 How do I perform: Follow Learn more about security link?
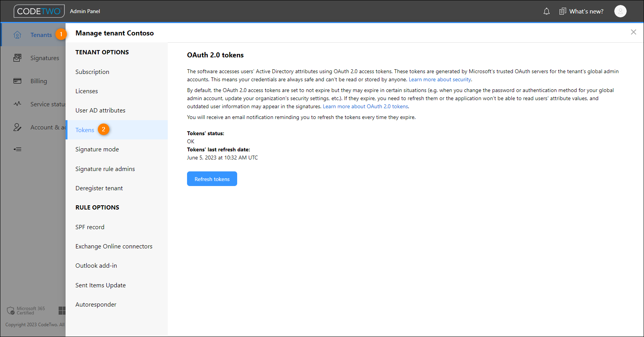440,80
